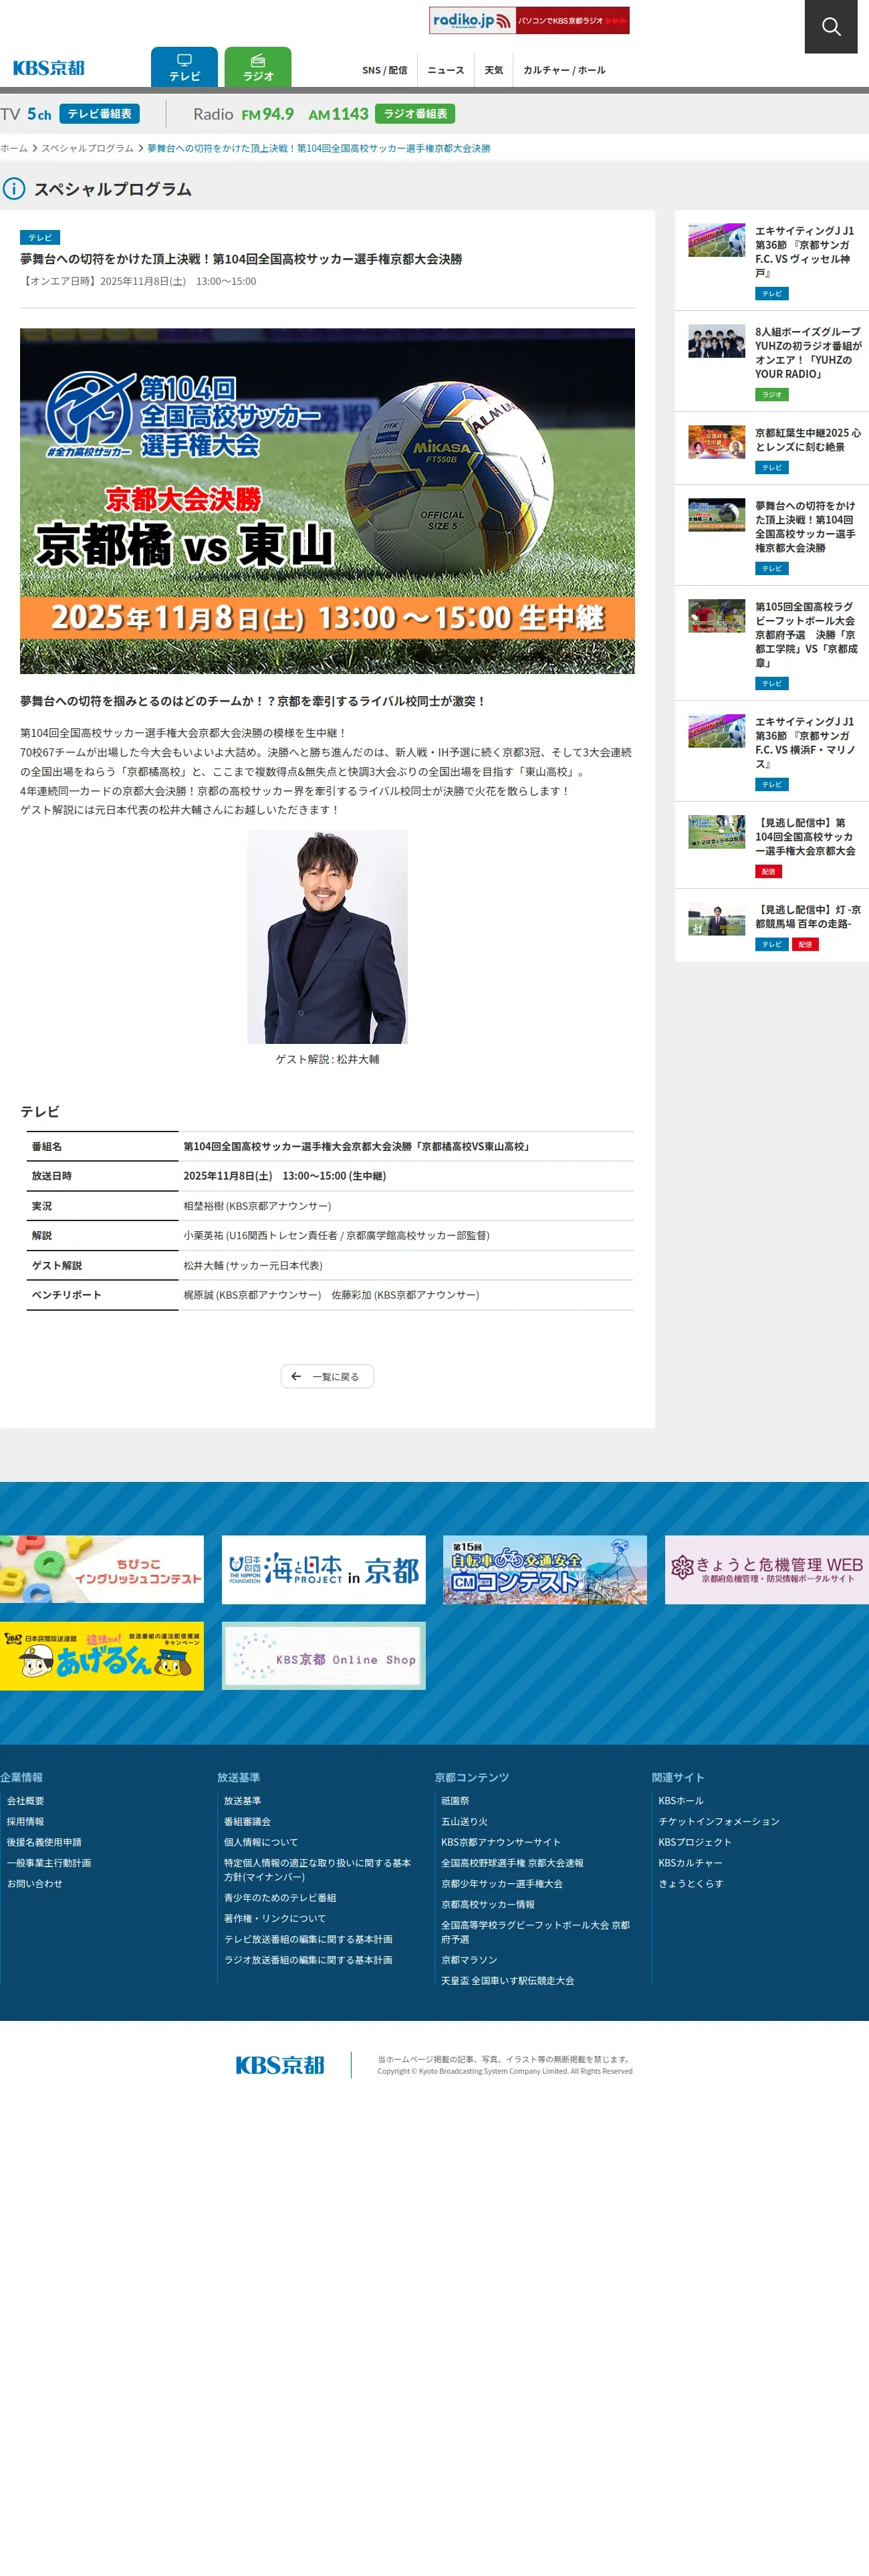Open the ラジオ番組表 button

(415, 114)
